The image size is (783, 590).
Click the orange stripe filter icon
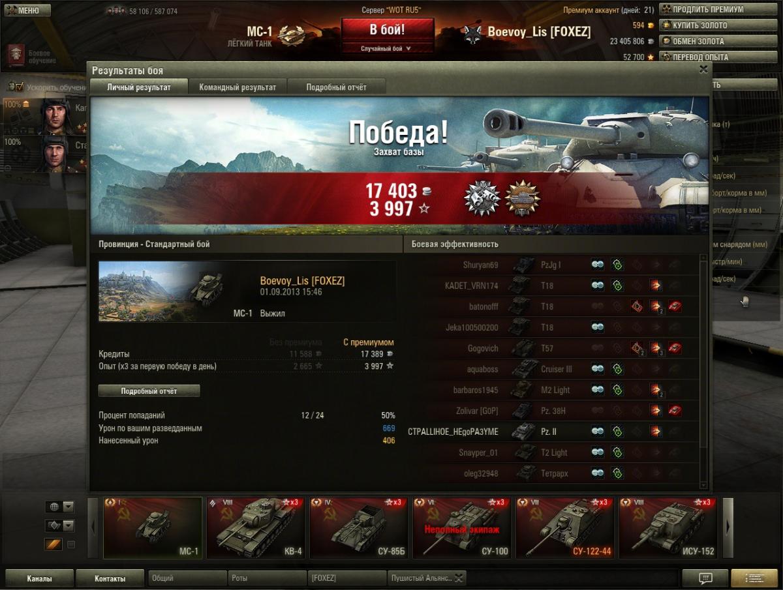pyautogui.click(x=53, y=544)
